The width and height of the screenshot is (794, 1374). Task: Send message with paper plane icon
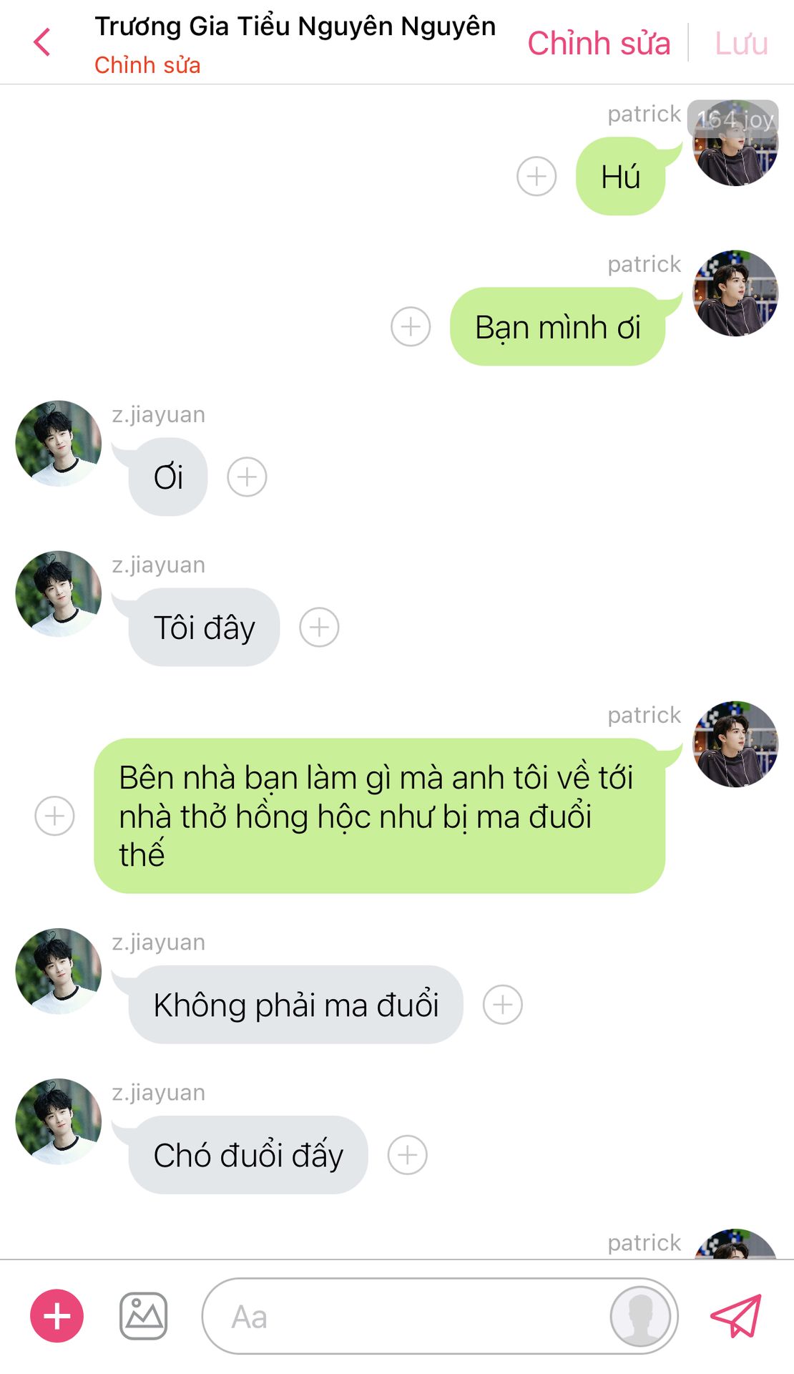click(735, 1315)
